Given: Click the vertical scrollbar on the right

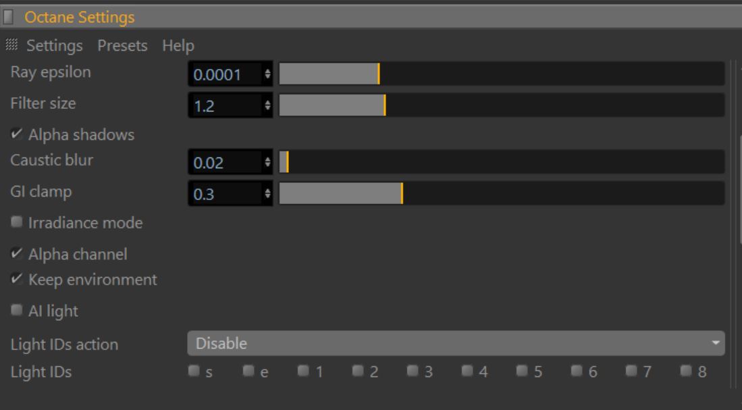Looking at the screenshot, I should 740,189.
